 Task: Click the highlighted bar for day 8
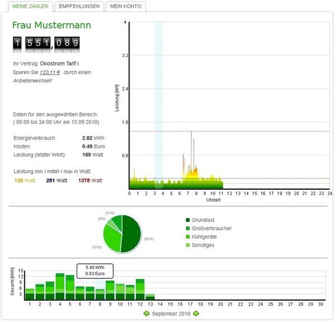tap(100, 294)
